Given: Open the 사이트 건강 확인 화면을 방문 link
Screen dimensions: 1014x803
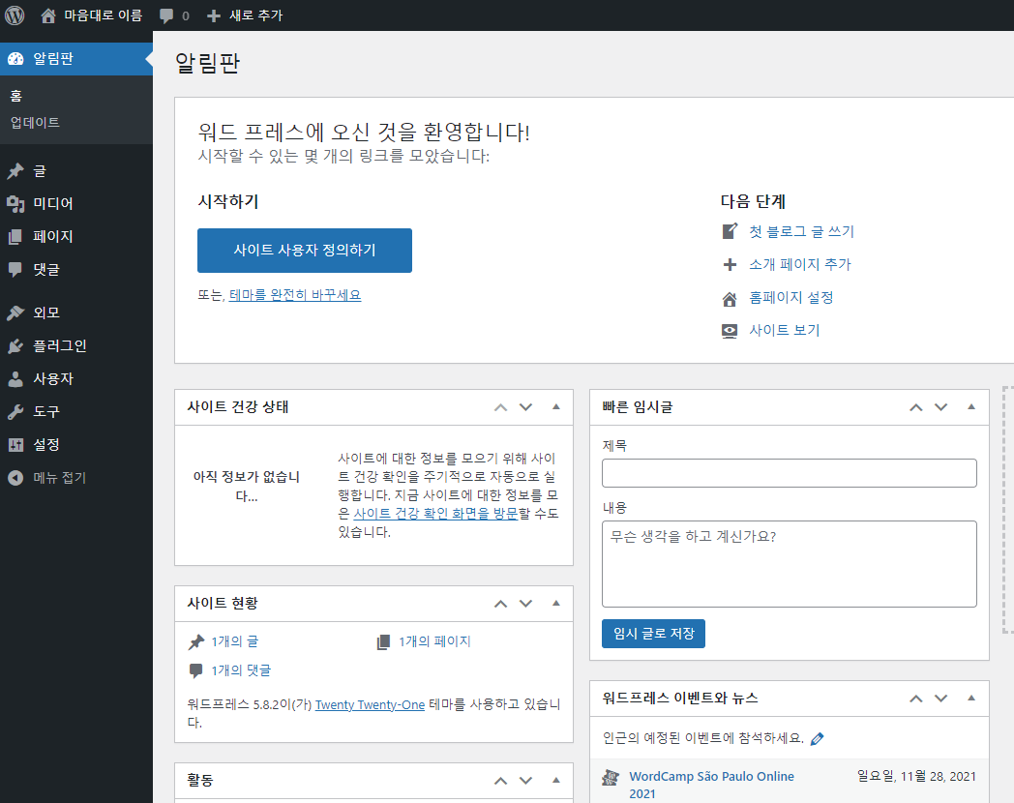Looking at the screenshot, I should [435, 514].
